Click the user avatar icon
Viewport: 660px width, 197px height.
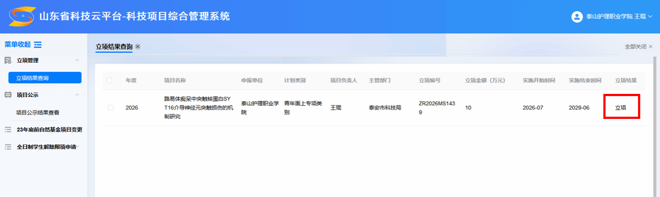577,17
